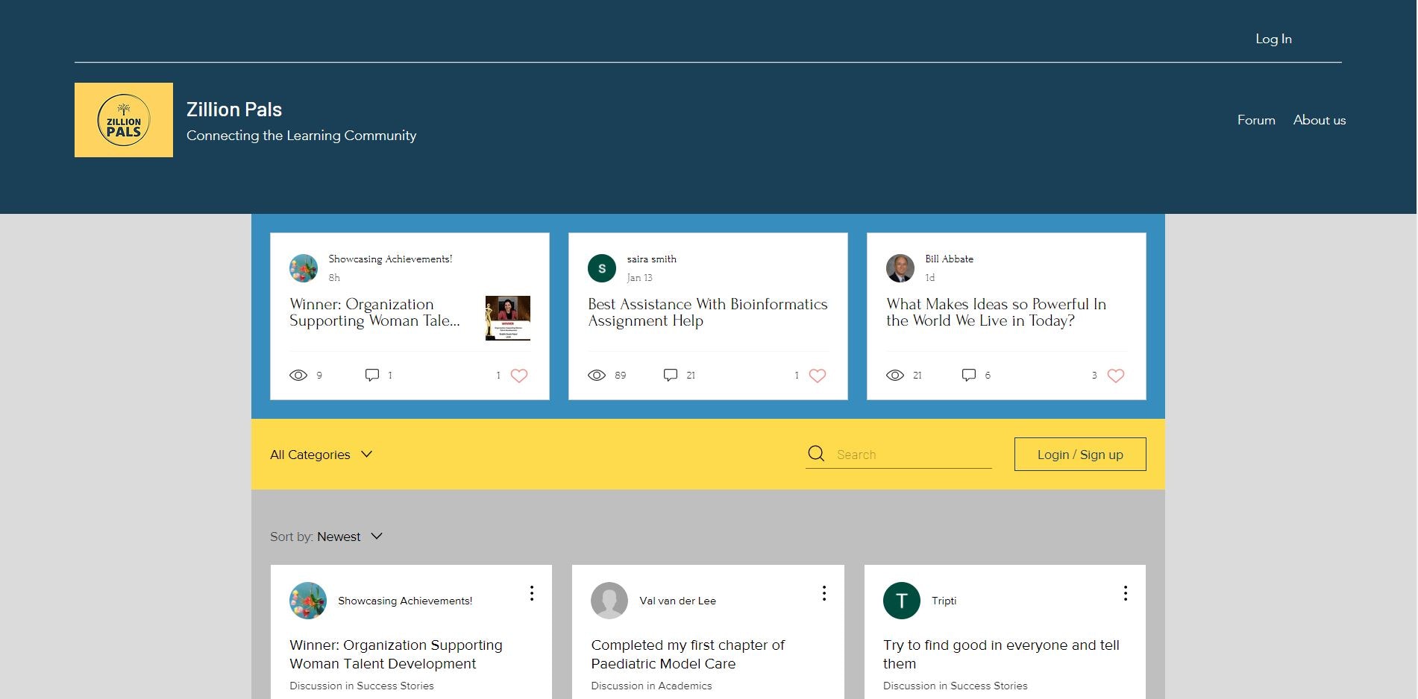The image size is (1418, 699).
Task: Click Log In in the header
Action: (1273, 39)
